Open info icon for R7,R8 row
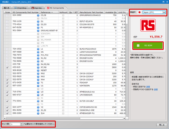 click(38, 67)
